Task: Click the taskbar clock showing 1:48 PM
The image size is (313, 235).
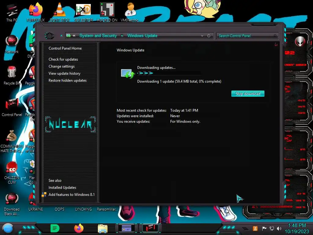Action: [297, 228]
